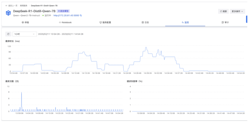Click the peak of 9 in request count chart

[x=21, y=92]
